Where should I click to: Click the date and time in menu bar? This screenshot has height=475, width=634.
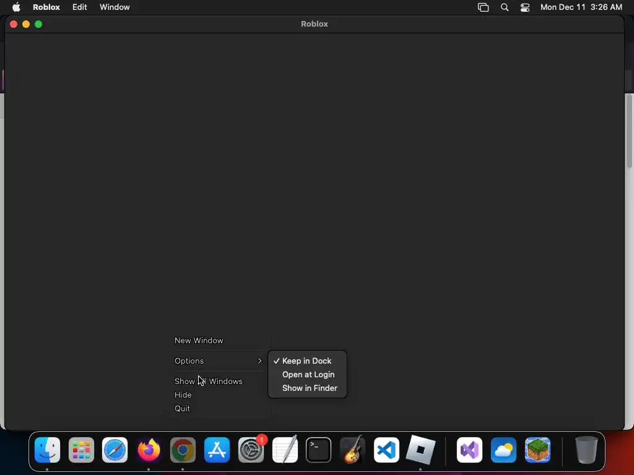(581, 7)
